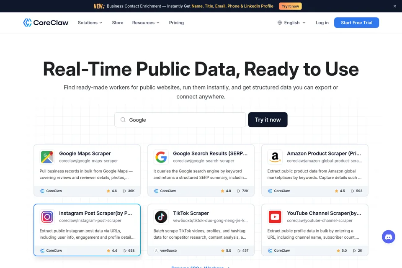
Task: Open the Pricing page
Action: (x=176, y=23)
